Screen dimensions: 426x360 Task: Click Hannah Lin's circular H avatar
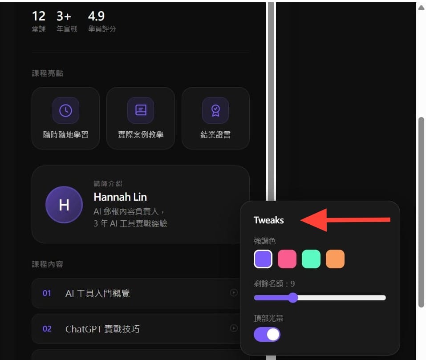click(x=64, y=205)
